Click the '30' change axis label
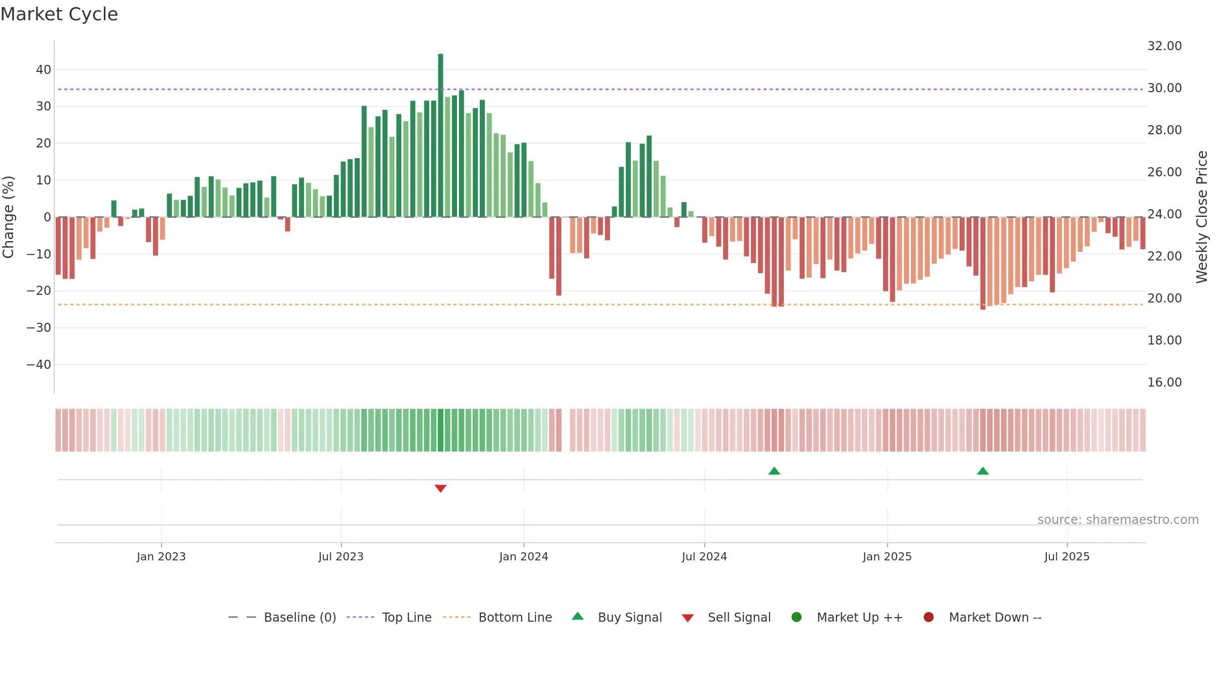Screen dimensions: 1216x684 coord(44,106)
